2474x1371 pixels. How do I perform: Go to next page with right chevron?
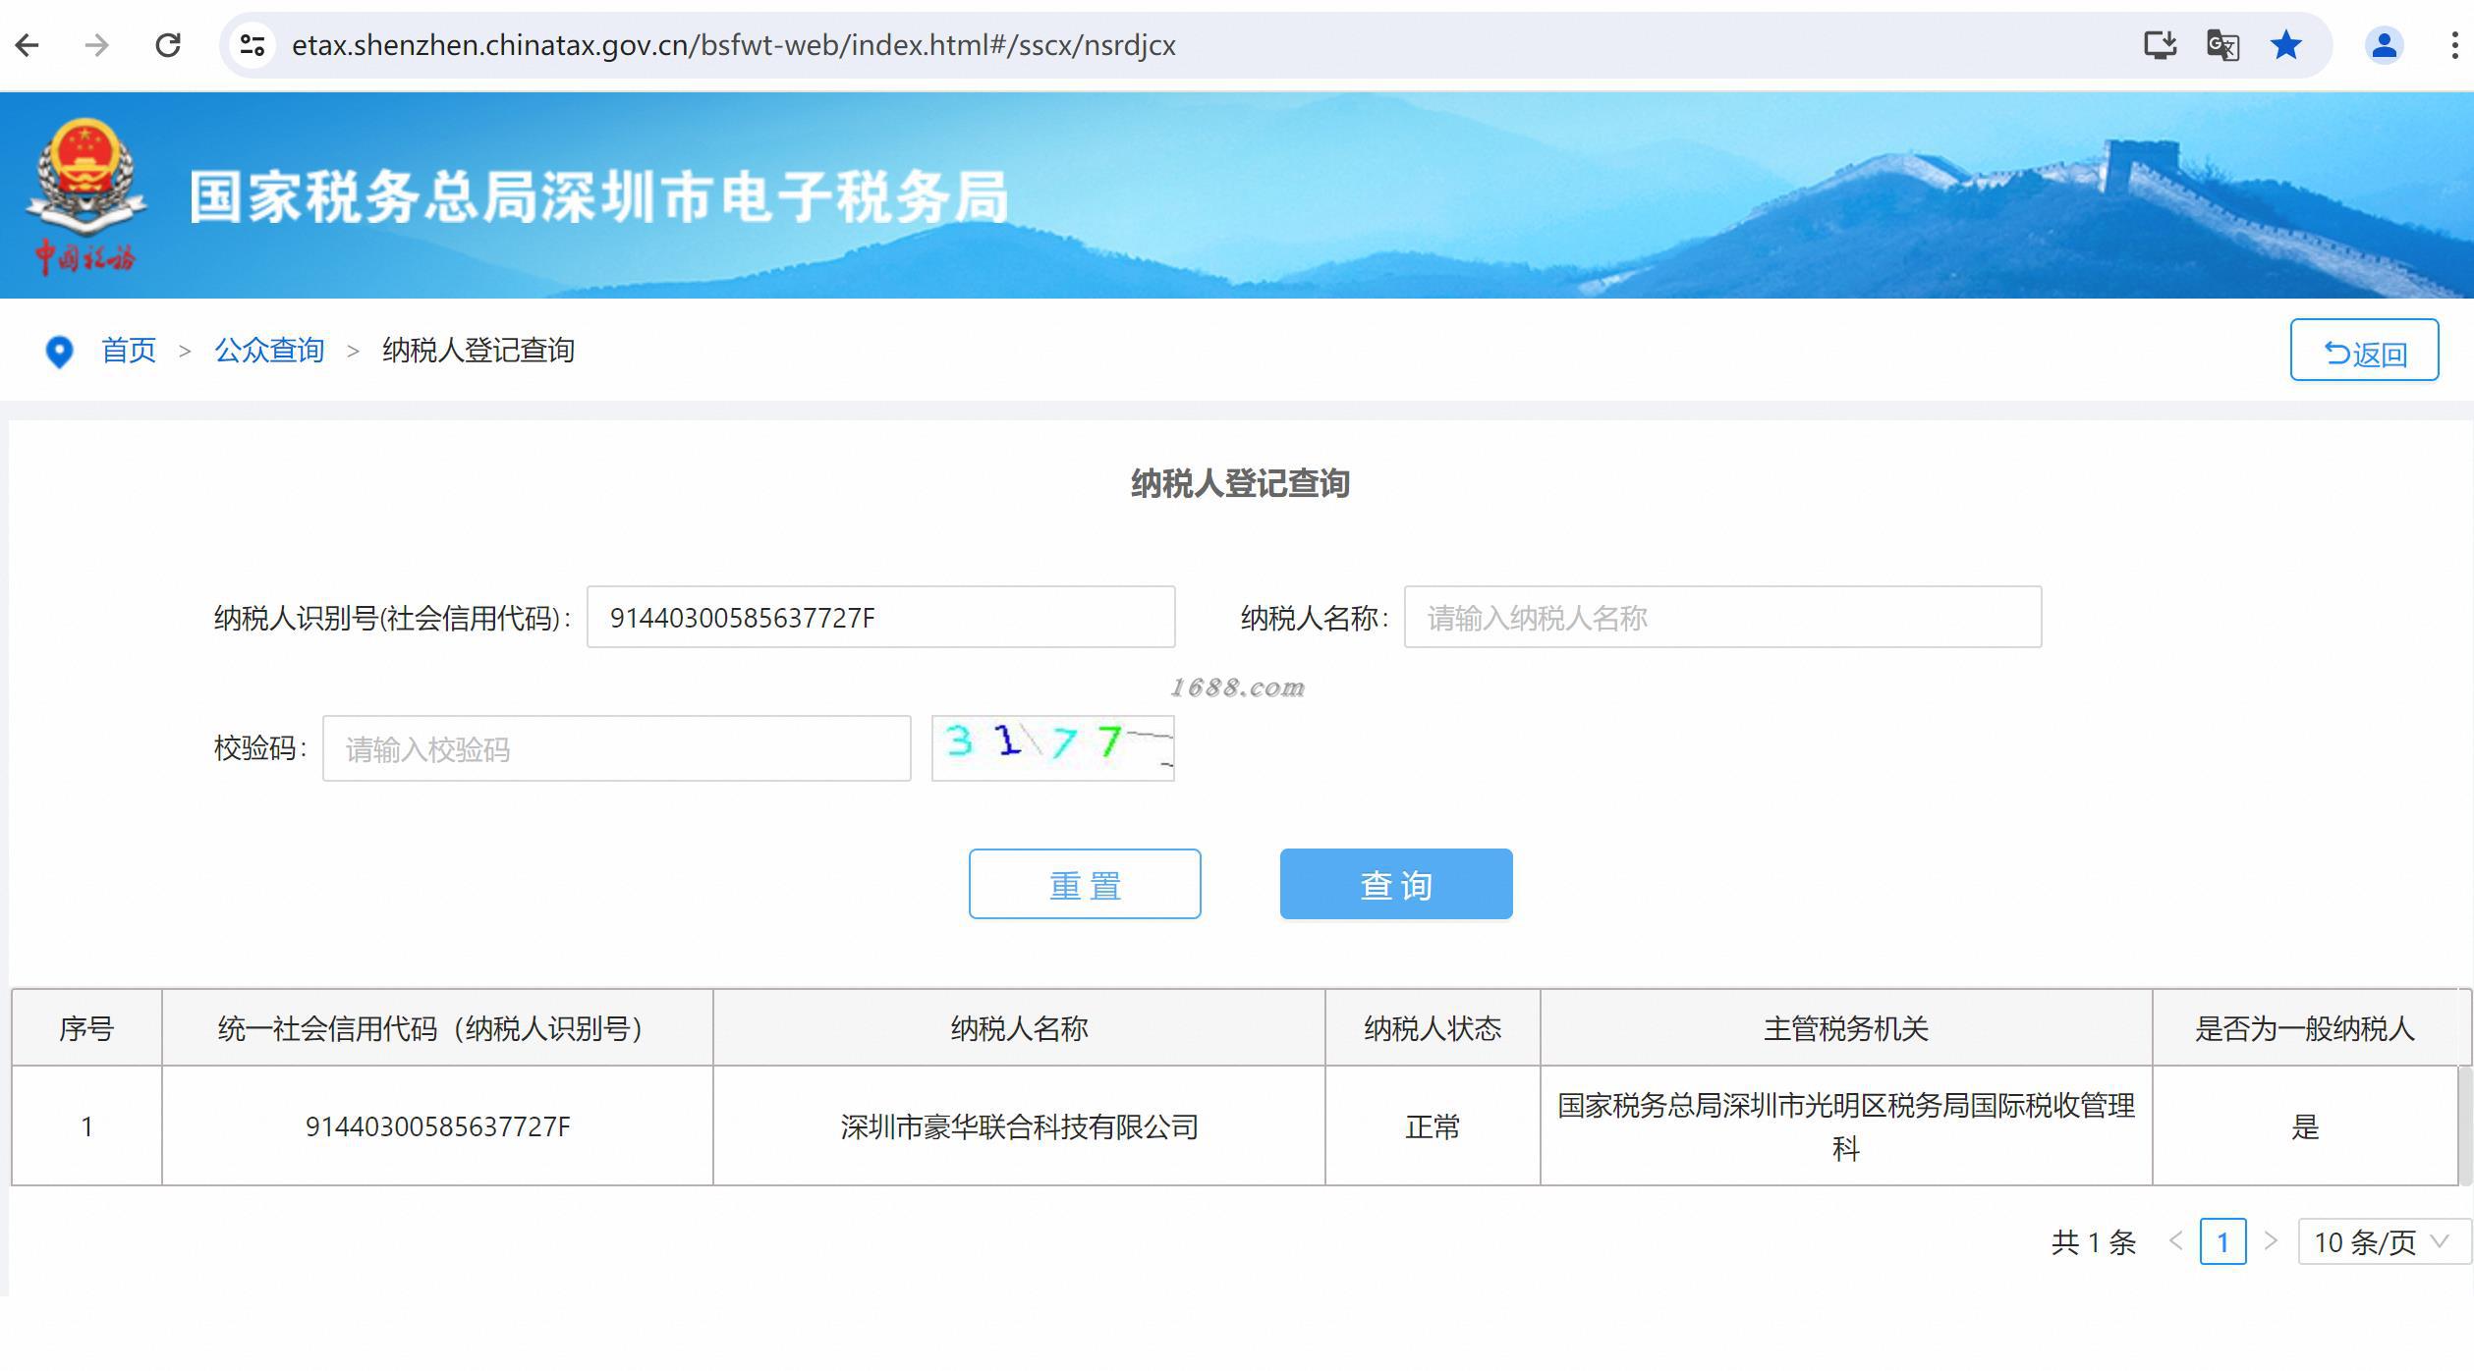2271,1241
